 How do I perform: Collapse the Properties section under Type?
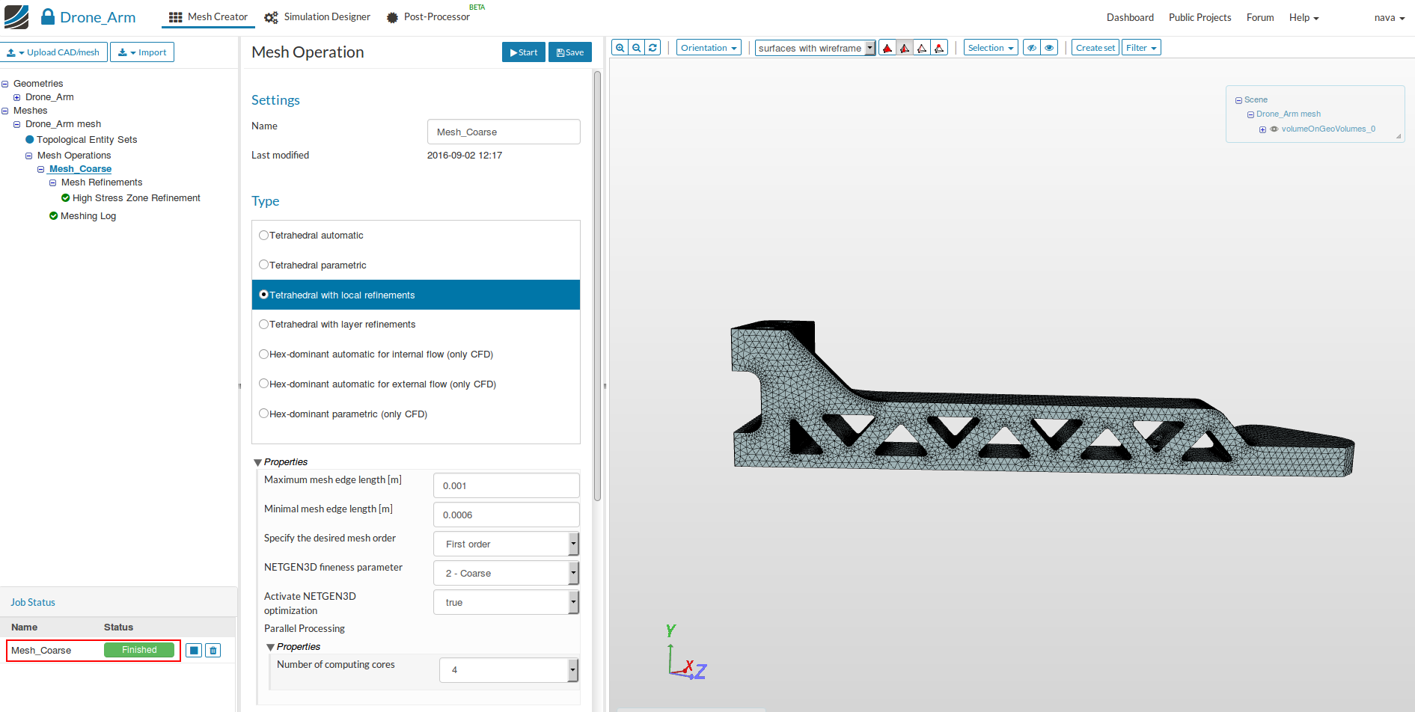[x=258, y=463]
